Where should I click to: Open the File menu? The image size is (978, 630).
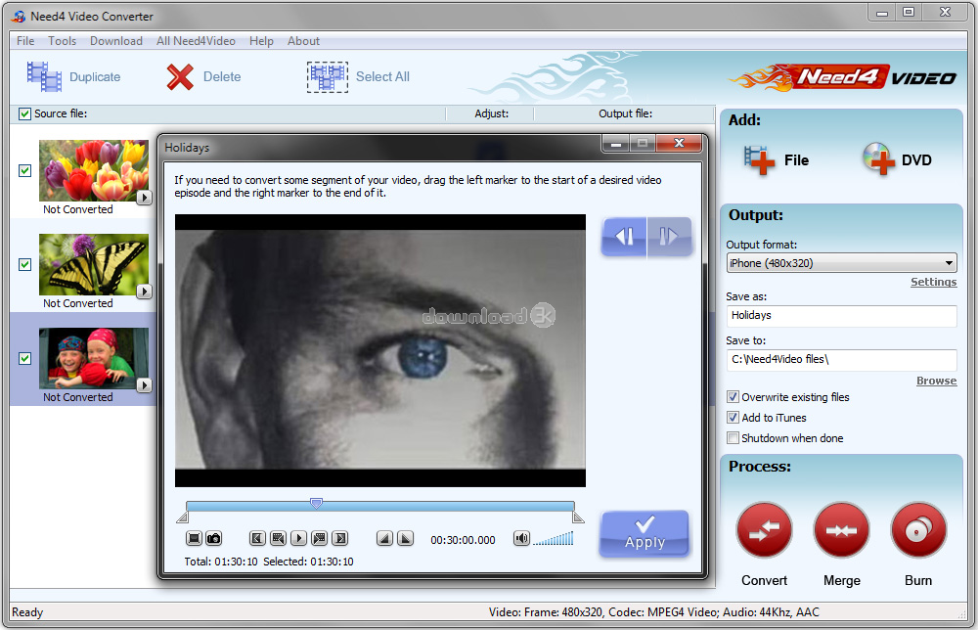pyautogui.click(x=25, y=41)
